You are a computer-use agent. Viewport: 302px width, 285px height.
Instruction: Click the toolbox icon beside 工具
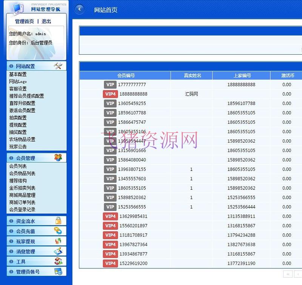pos(58,261)
